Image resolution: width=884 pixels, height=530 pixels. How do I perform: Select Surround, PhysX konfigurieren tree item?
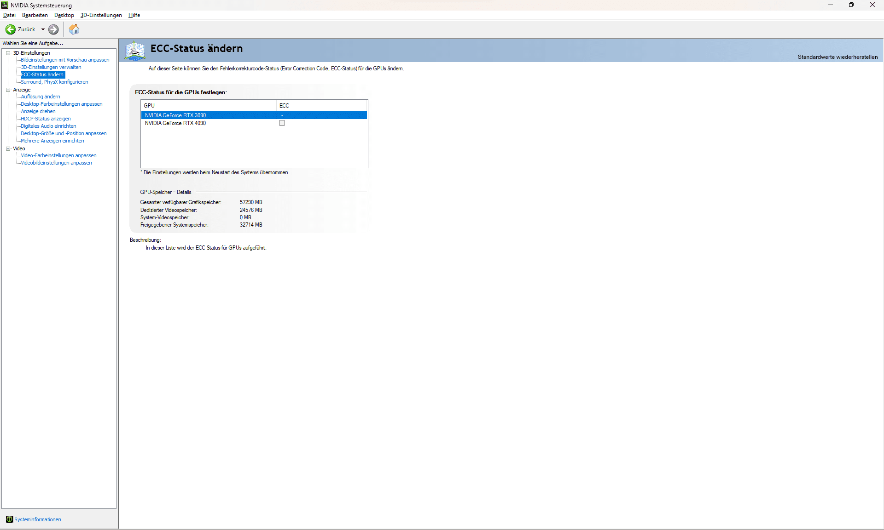click(x=54, y=82)
